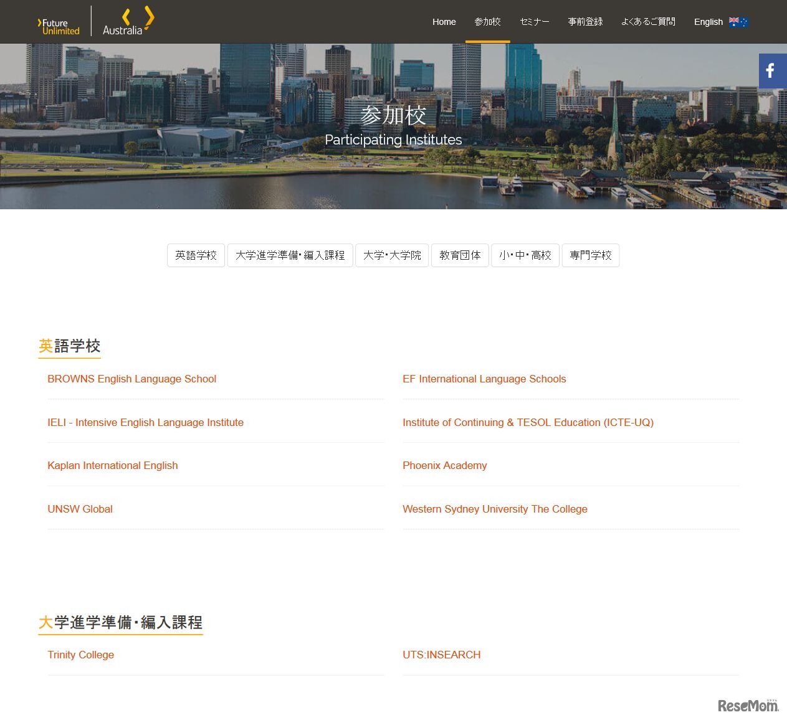Open the 参加校 navigation item
This screenshot has width=787, height=720.
487,22
